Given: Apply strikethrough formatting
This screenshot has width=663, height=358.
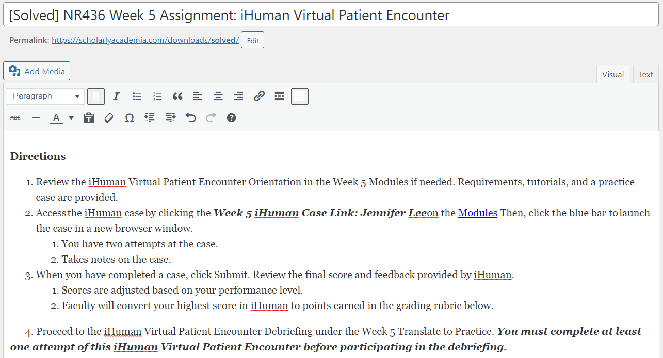Looking at the screenshot, I should [x=15, y=118].
